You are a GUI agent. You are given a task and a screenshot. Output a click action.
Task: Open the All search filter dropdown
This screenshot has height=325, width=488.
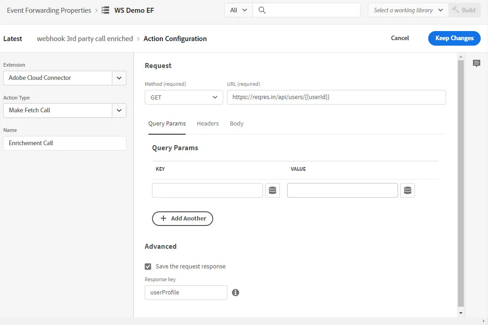click(x=238, y=10)
